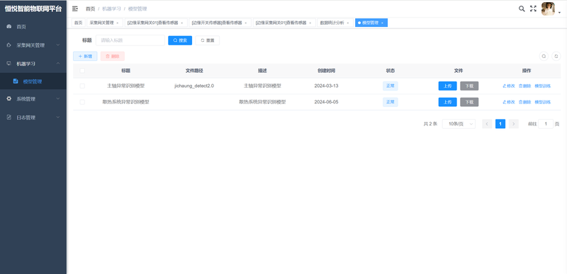This screenshot has width=567, height=274.
Task: Enter fullscreen mode with the expand icon
Action: coord(533,8)
